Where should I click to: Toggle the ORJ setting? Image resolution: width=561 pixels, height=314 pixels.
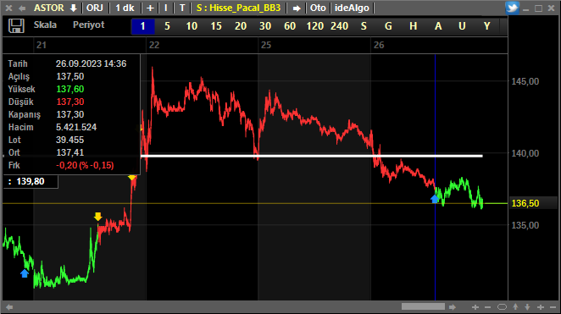pos(94,8)
